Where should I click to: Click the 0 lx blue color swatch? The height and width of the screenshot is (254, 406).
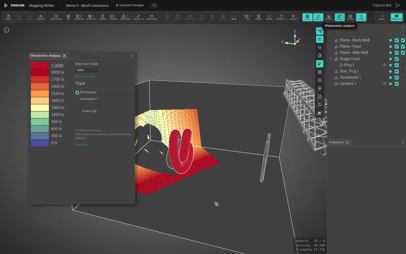pos(40,143)
